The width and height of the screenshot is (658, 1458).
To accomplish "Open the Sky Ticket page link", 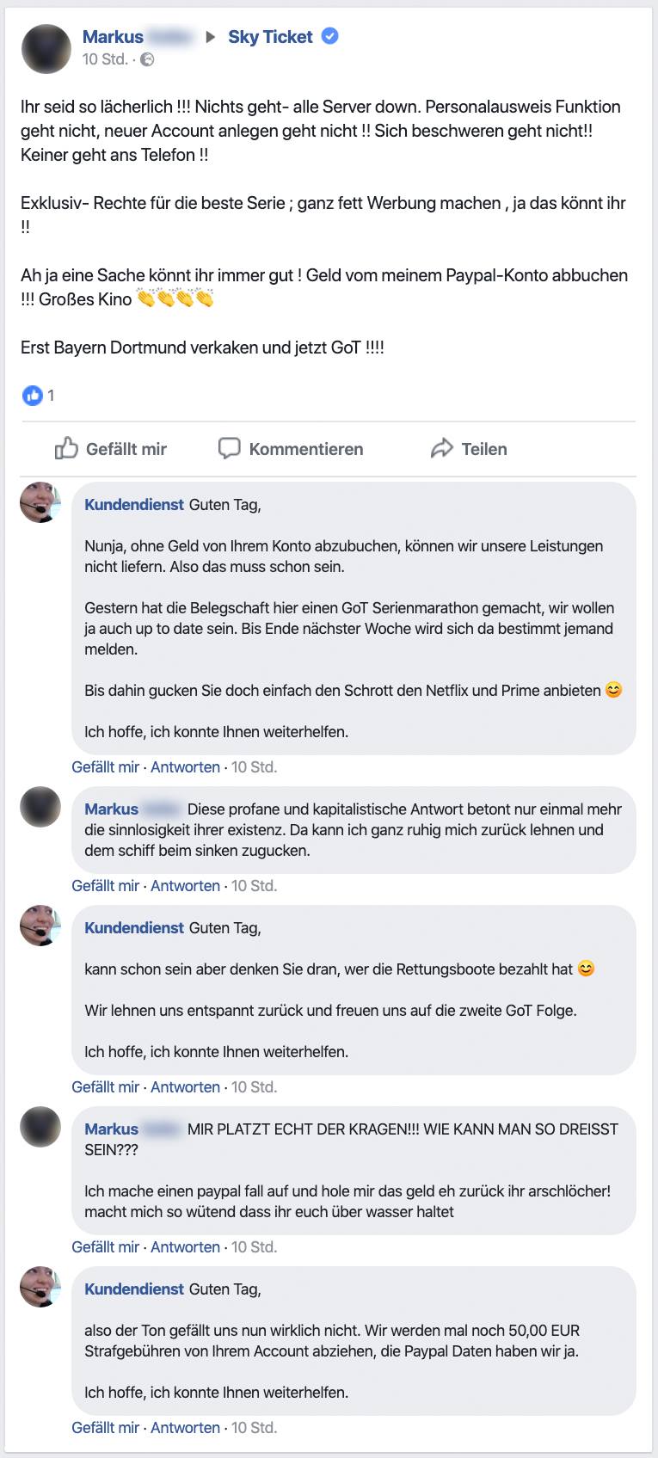I will pos(270,36).
